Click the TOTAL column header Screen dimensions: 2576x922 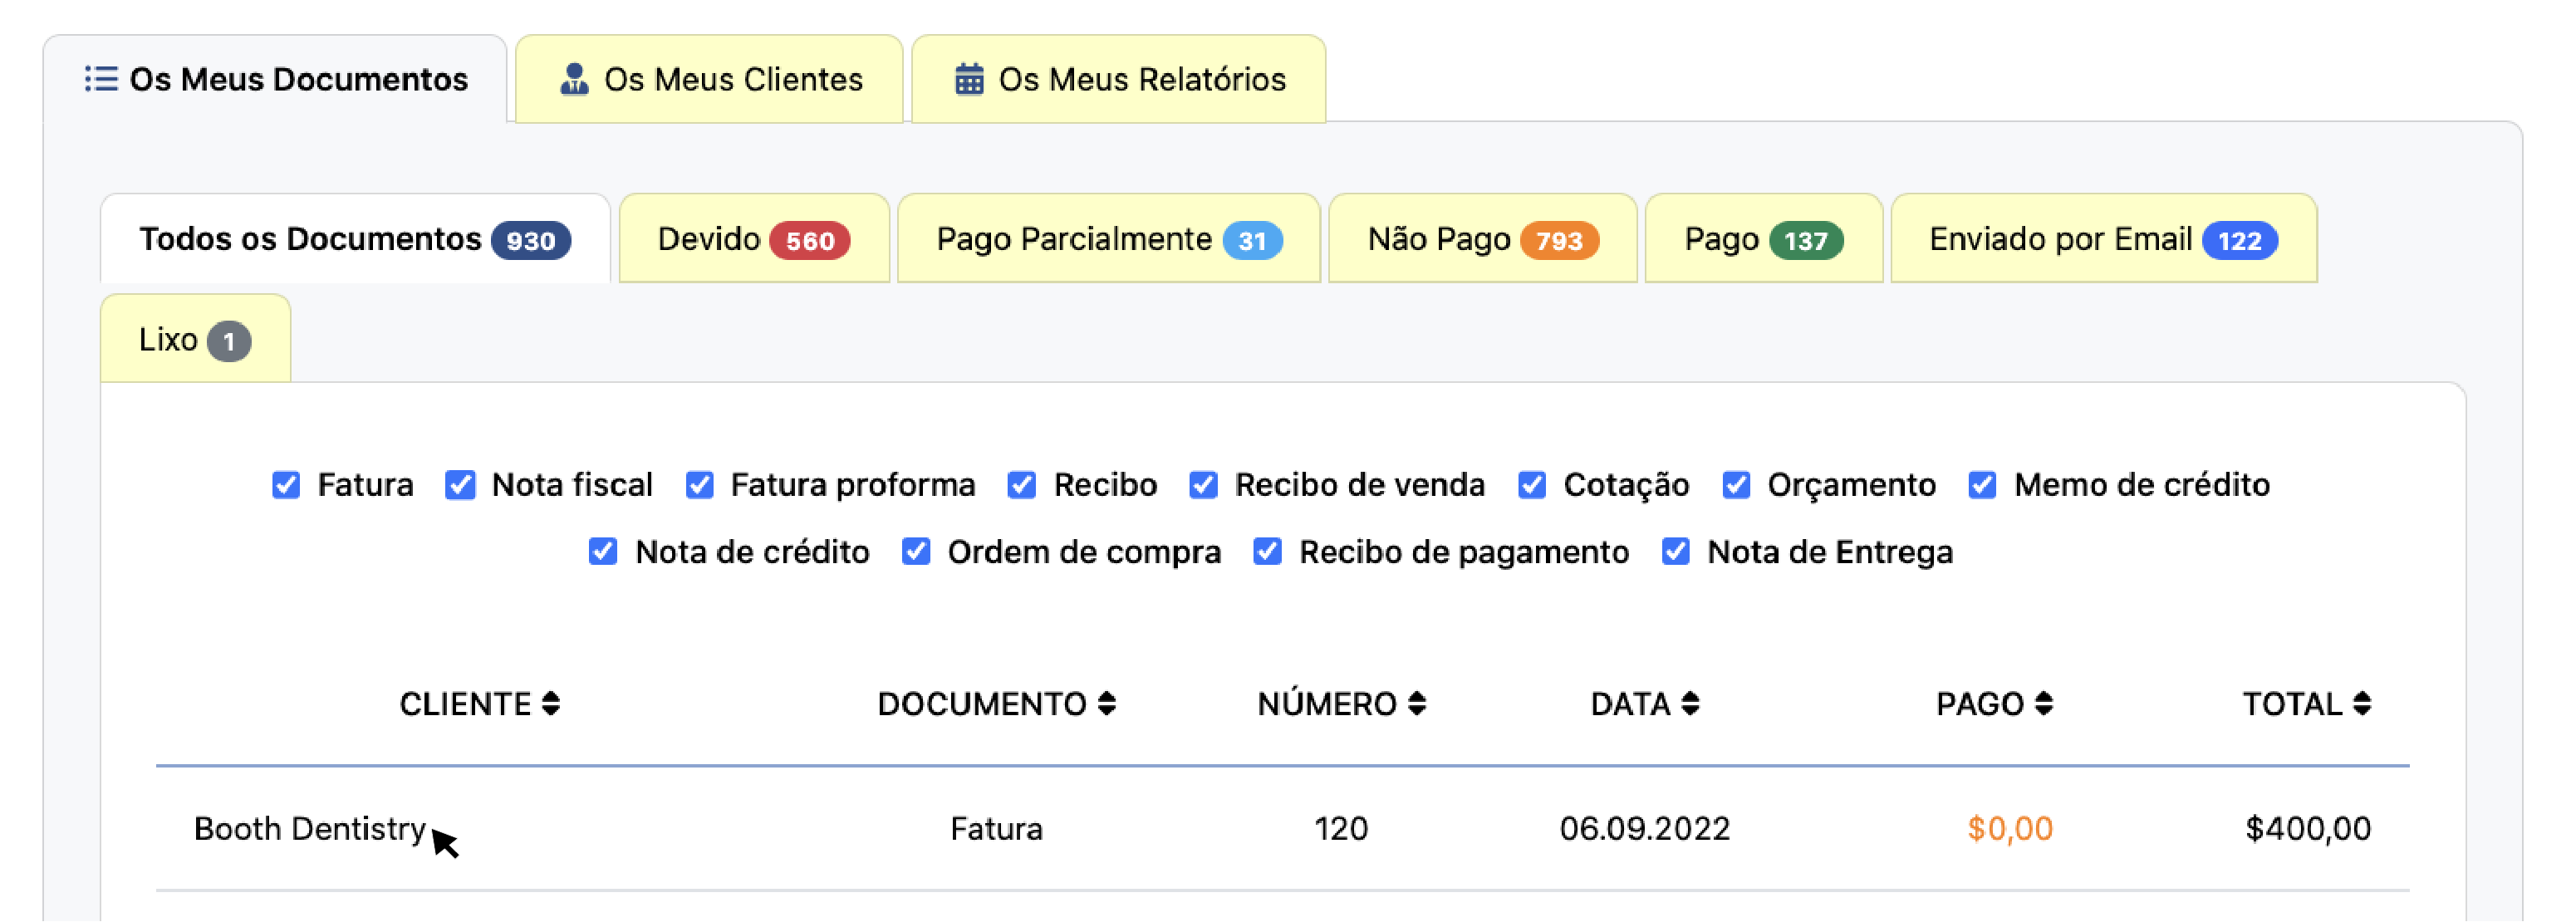tap(2307, 704)
